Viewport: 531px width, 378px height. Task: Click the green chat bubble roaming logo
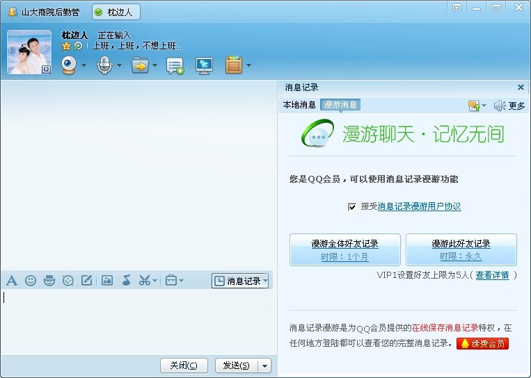[x=317, y=133]
